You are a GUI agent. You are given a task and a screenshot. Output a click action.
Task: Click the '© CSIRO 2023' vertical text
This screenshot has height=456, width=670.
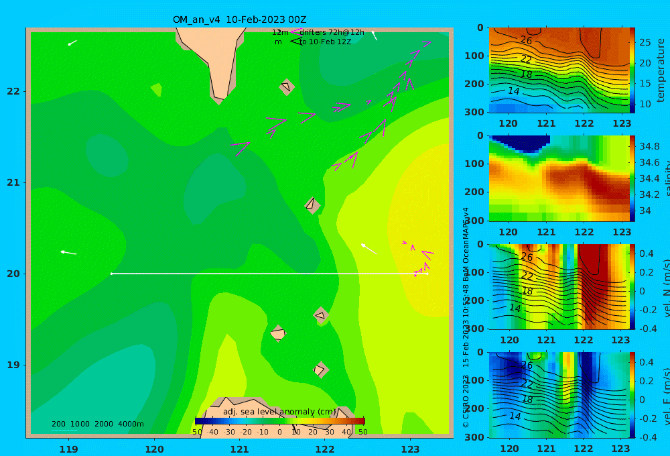click(466, 401)
